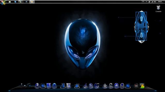This screenshot has width=165, height=92.
Task: Open the music note dock icon
Action: [x=97, y=86]
